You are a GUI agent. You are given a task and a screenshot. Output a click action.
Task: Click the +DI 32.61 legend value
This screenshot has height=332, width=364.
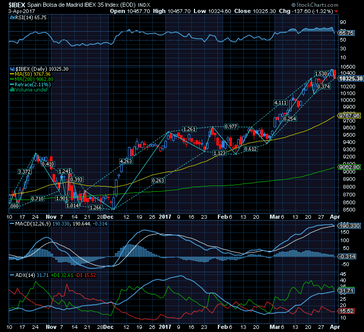click(62, 275)
